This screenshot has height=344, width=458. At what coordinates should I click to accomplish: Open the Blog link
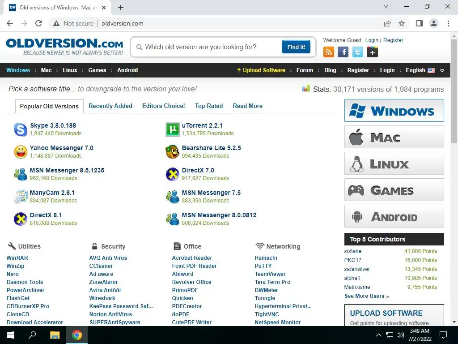click(330, 70)
